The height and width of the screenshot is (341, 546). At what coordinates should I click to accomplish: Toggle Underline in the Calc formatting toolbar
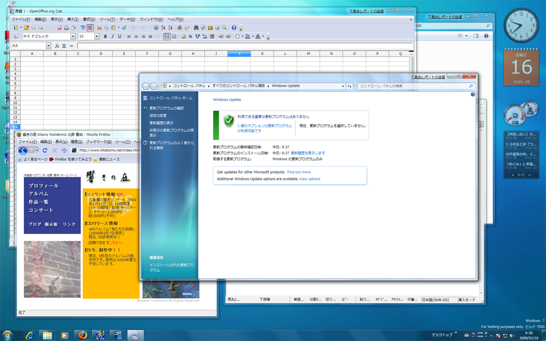click(x=119, y=36)
